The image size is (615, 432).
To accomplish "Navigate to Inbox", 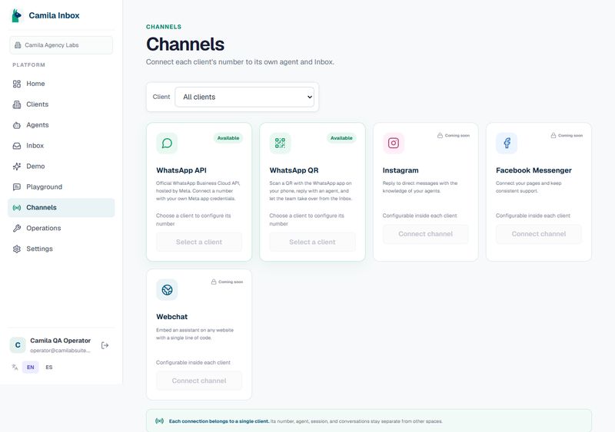I will click(61, 146).
